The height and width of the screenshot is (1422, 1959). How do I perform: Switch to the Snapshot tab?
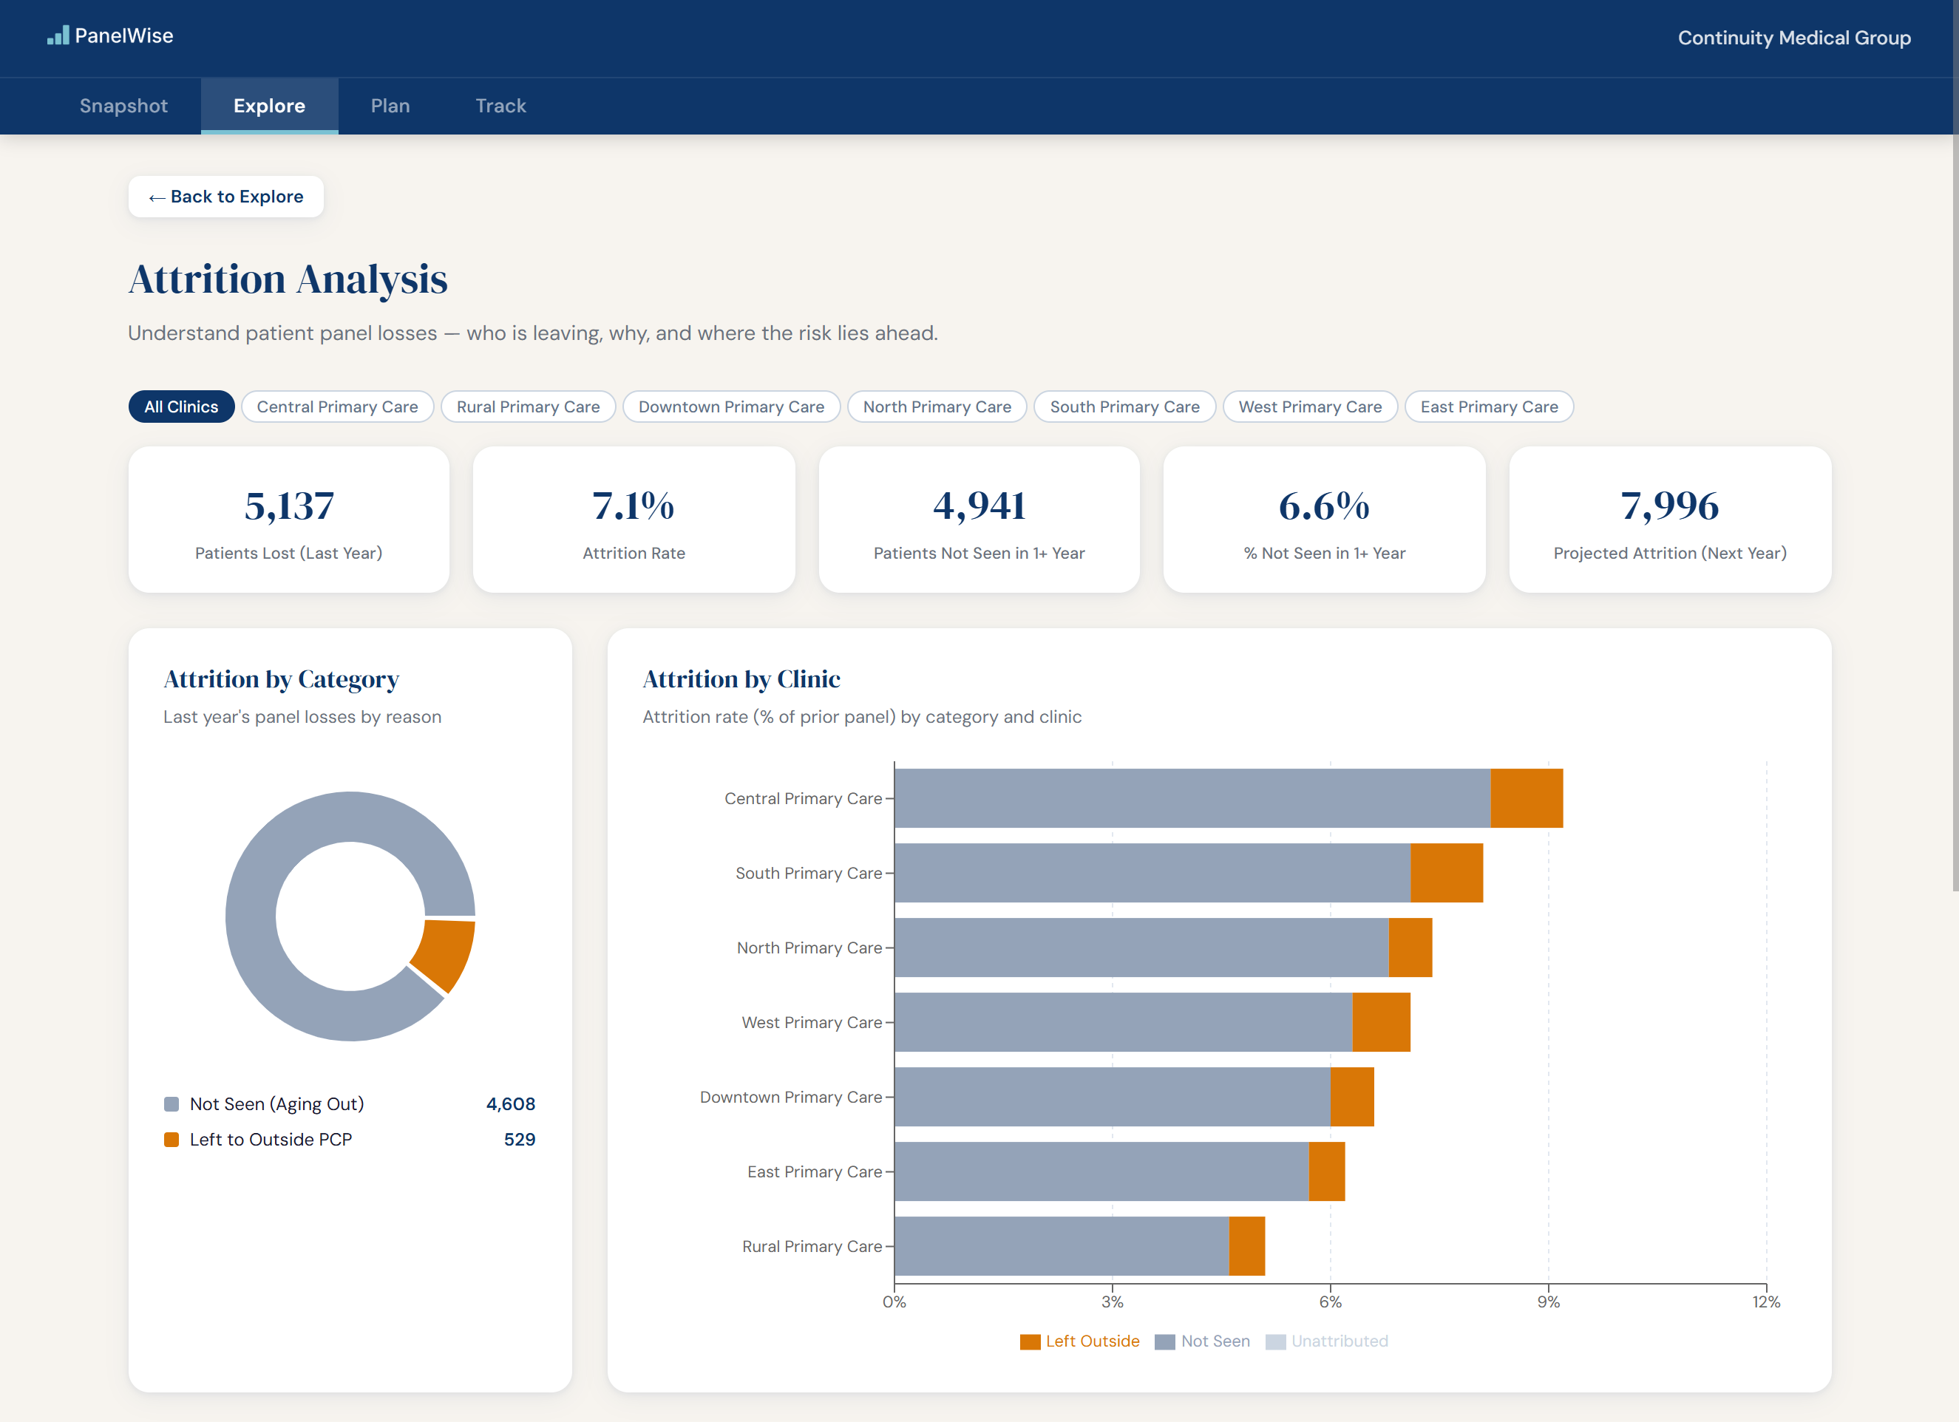[x=123, y=106]
